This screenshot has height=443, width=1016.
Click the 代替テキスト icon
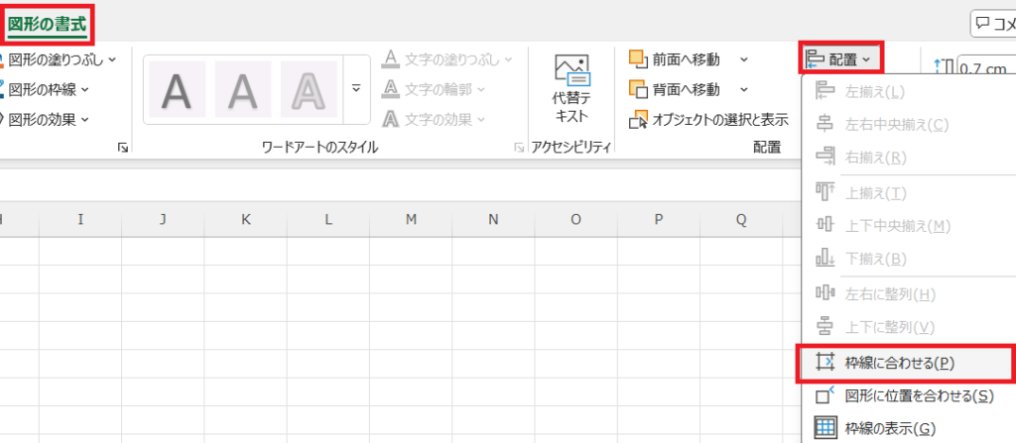click(571, 71)
